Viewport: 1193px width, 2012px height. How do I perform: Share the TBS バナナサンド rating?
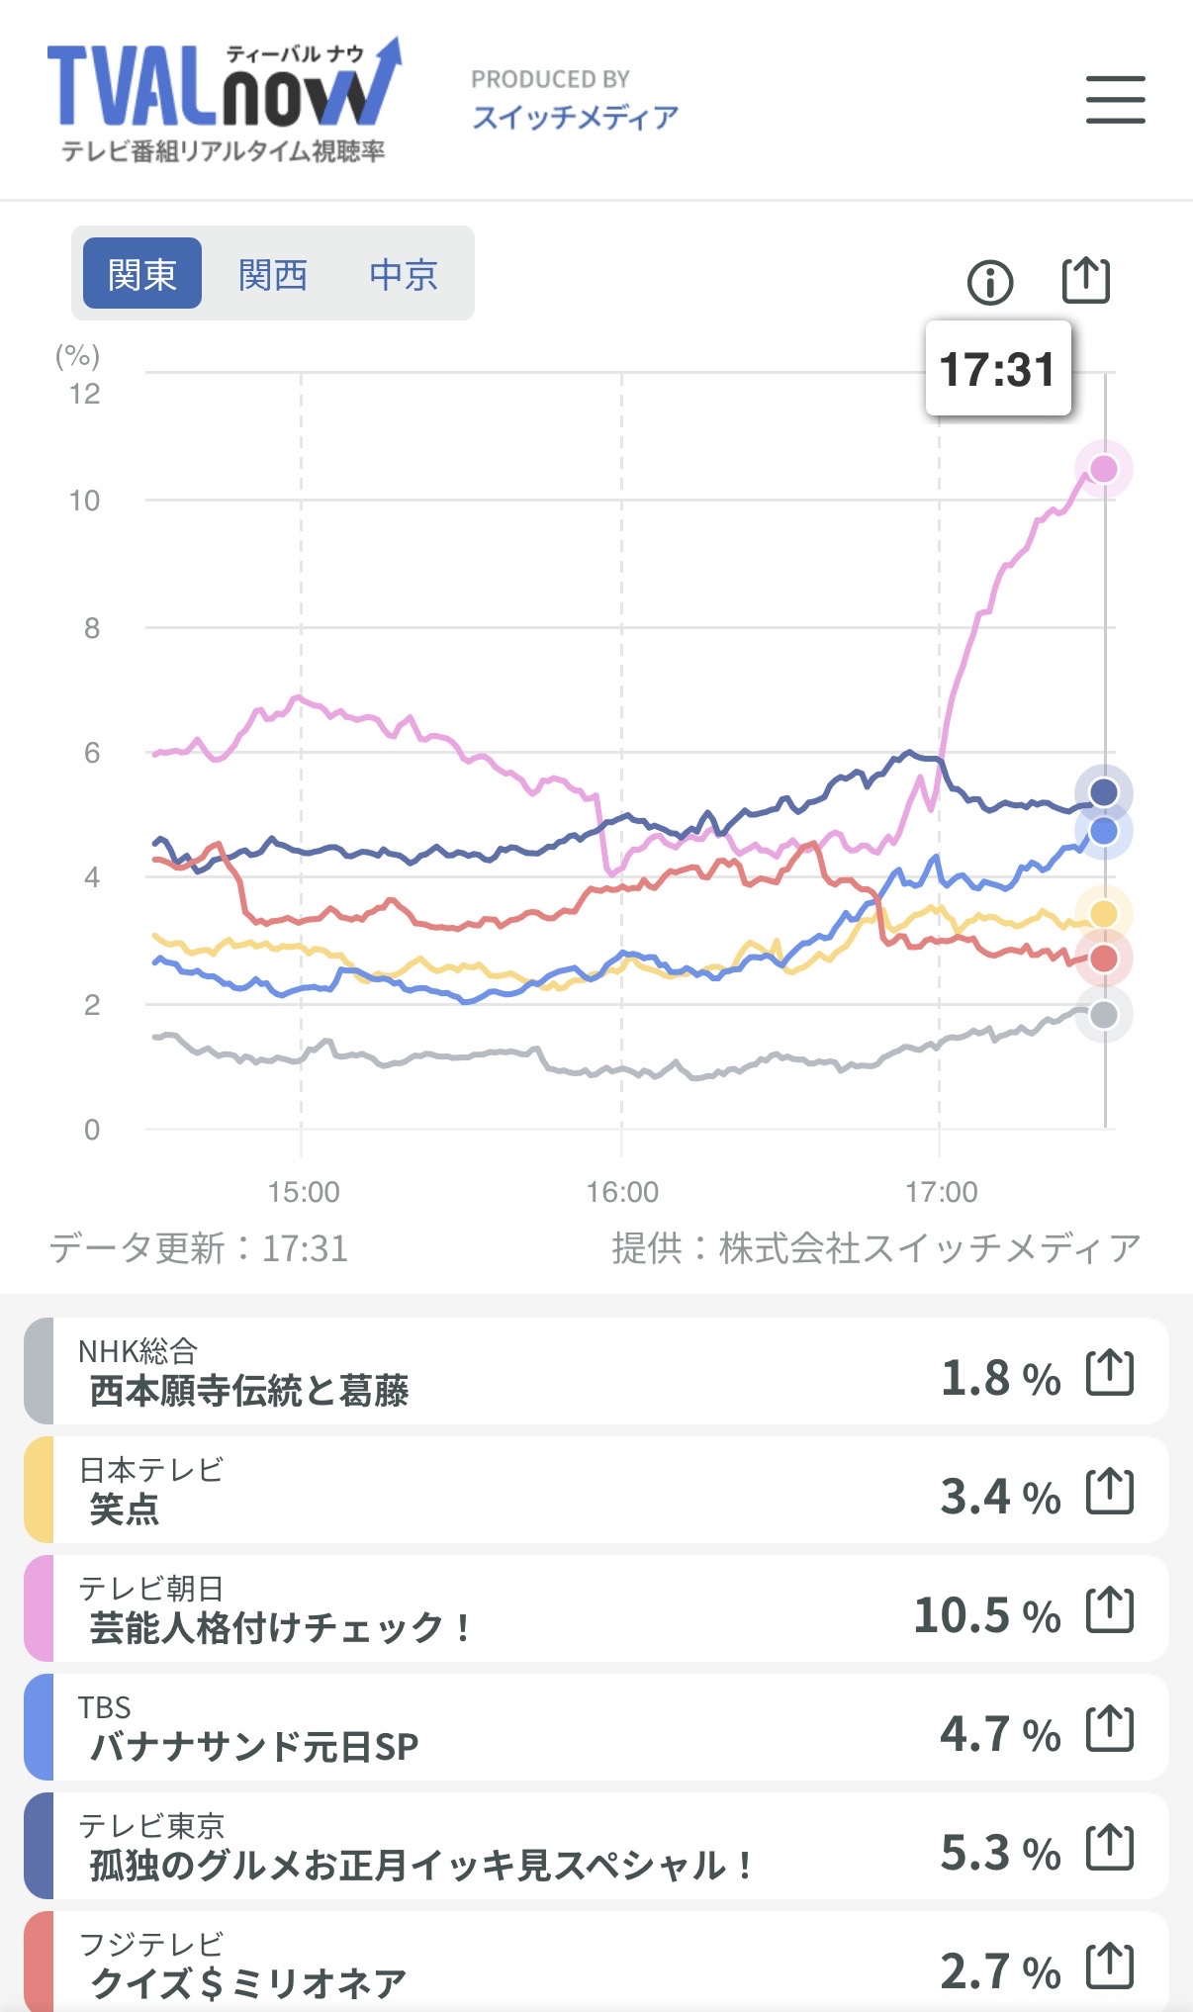pyautogui.click(x=1109, y=1729)
